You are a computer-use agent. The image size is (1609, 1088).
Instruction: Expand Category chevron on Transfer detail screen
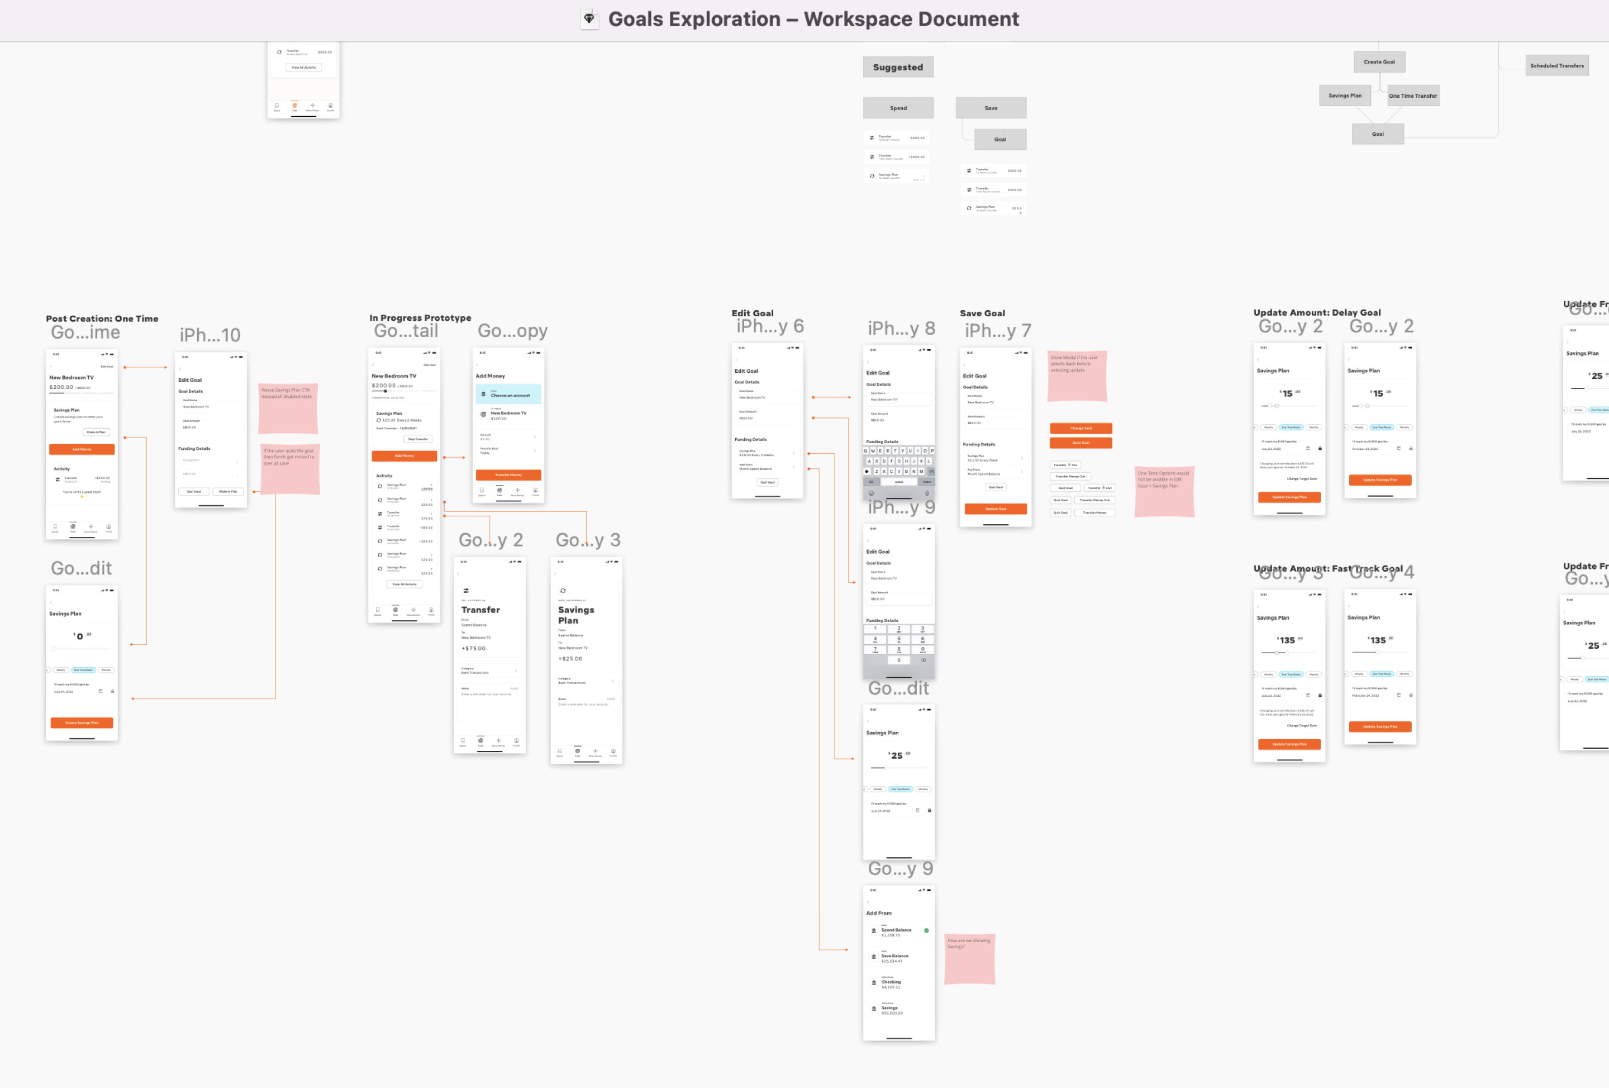tap(516, 671)
